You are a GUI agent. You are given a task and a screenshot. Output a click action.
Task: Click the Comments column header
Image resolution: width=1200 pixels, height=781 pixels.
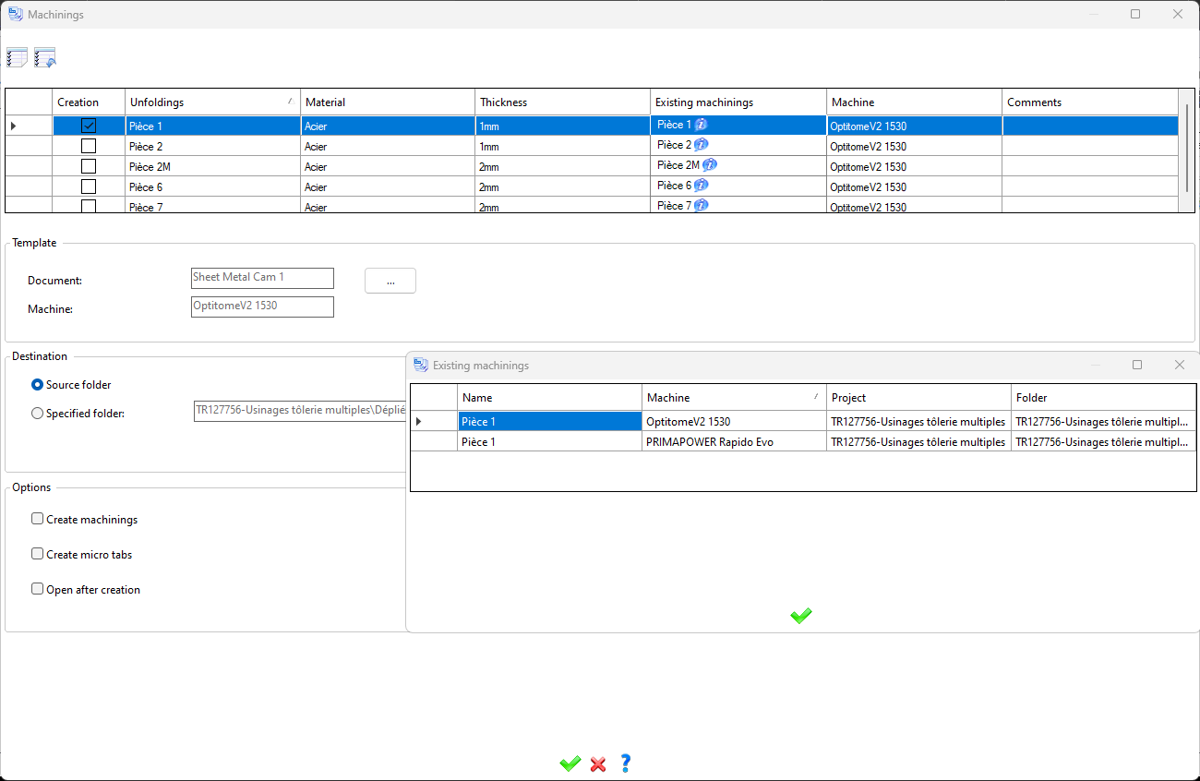pyautogui.click(x=1090, y=102)
